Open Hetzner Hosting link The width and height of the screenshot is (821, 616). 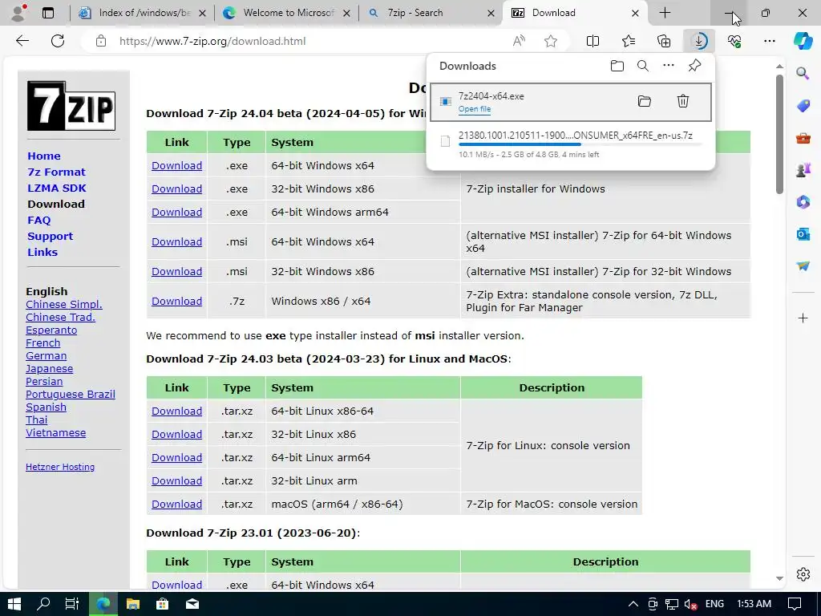[59, 467]
